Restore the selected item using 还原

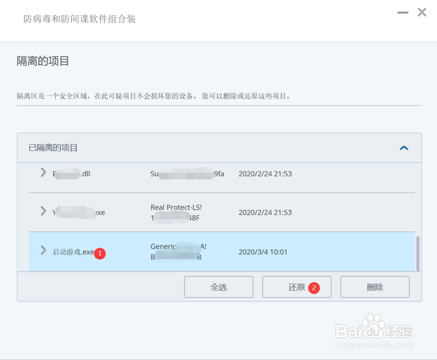pos(297,287)
